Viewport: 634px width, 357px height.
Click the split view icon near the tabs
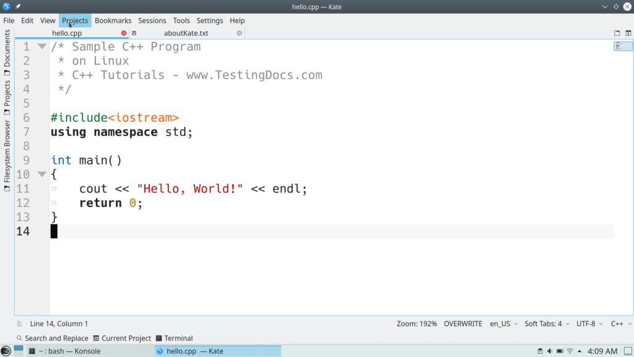click(x=627, y=33)
